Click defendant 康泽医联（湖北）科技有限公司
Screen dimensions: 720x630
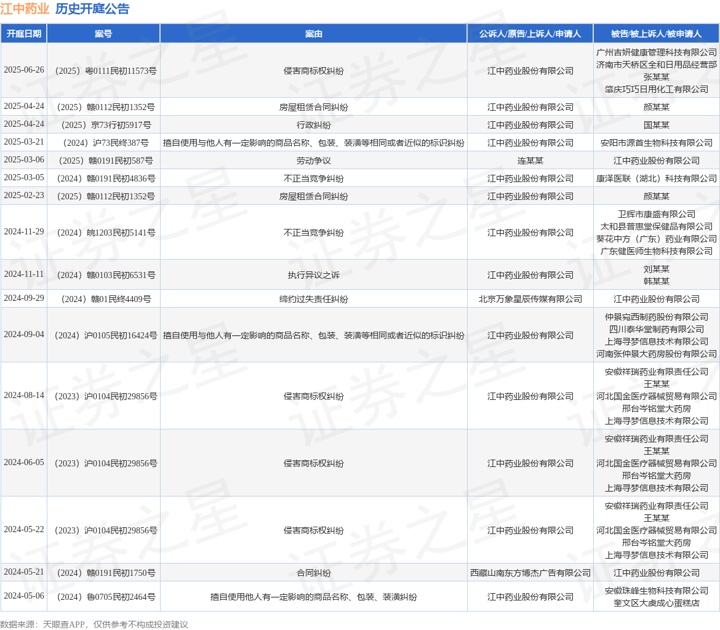point(656,178)
